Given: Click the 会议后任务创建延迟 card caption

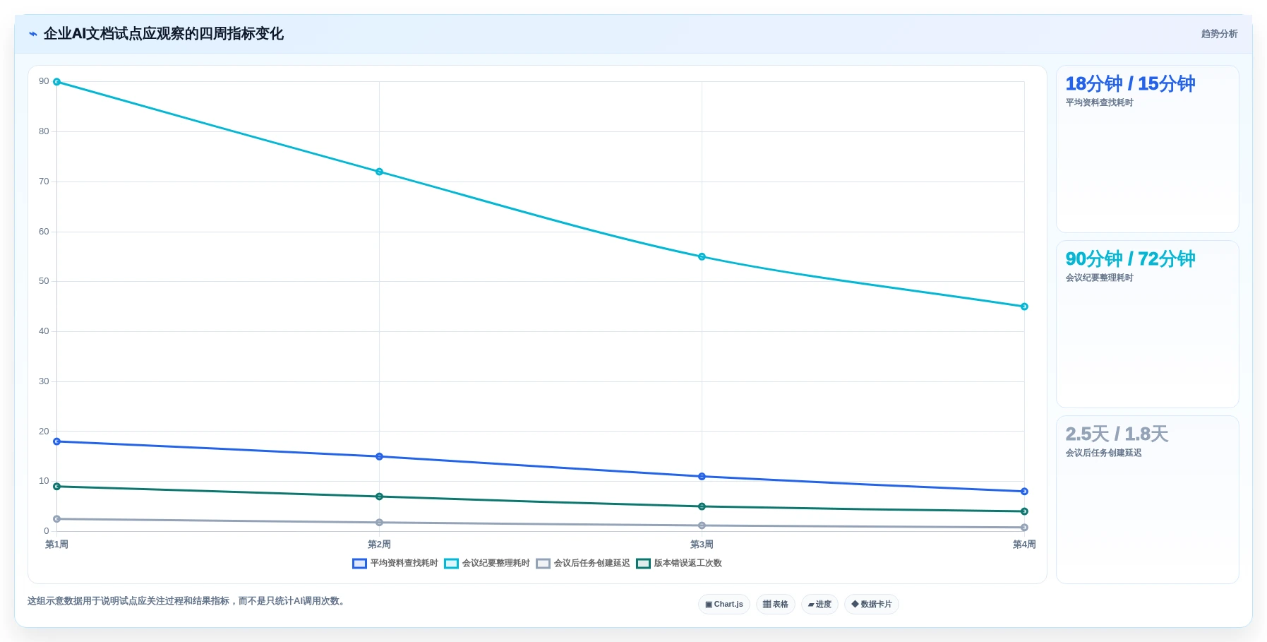Looking at the screenshot, I should click(1103, 453).
